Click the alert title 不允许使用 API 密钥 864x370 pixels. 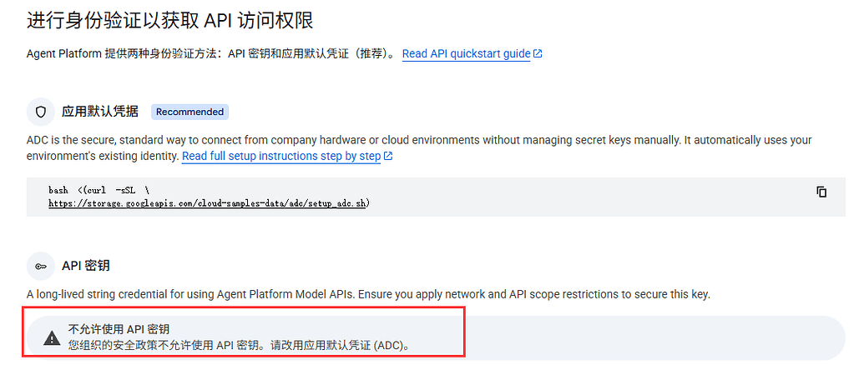(118, 329)
